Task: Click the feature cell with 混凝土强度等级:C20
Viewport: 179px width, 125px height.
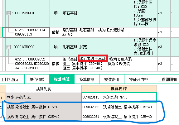Action: [x=145, y=47]
